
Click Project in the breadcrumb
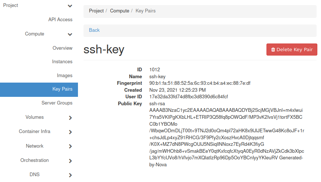[96, 11]
